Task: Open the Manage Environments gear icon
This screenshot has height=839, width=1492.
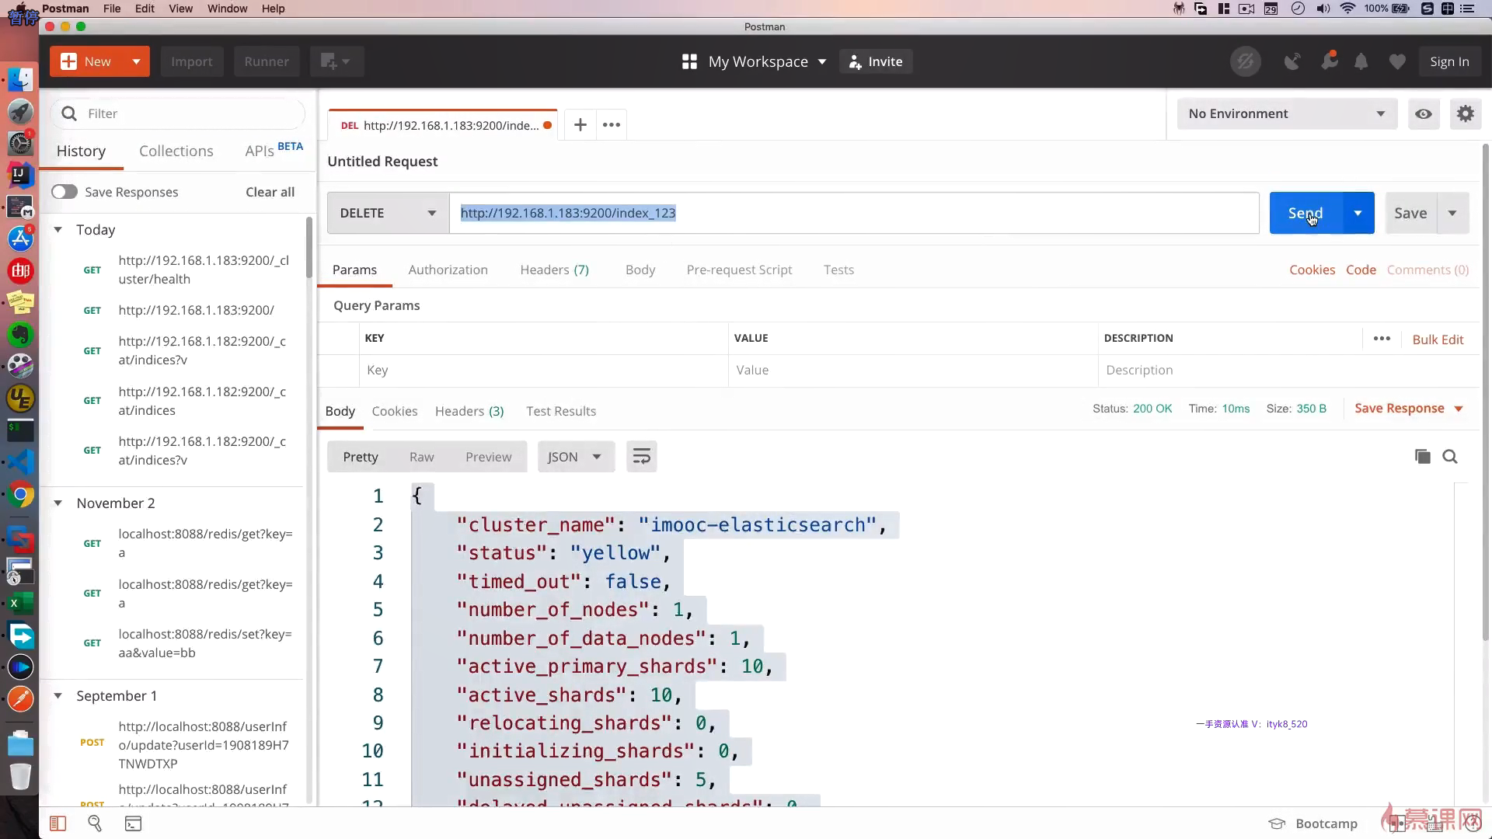Action: click(x=1466, y=113)
